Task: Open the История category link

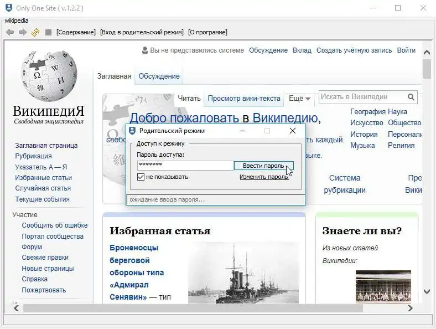Action: pos(364,135)
